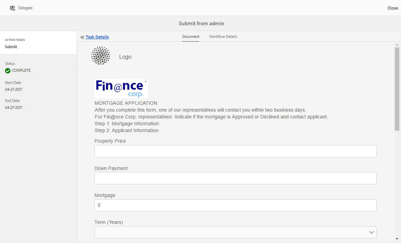Screen dimensions: 401x243
Task: Click the COMPLETE status text
Action: 21,70
